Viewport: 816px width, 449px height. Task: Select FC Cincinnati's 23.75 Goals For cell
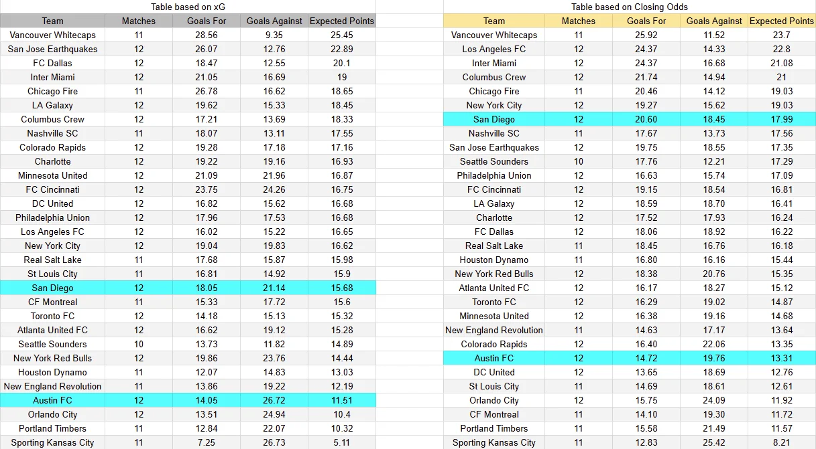[207, 189]
